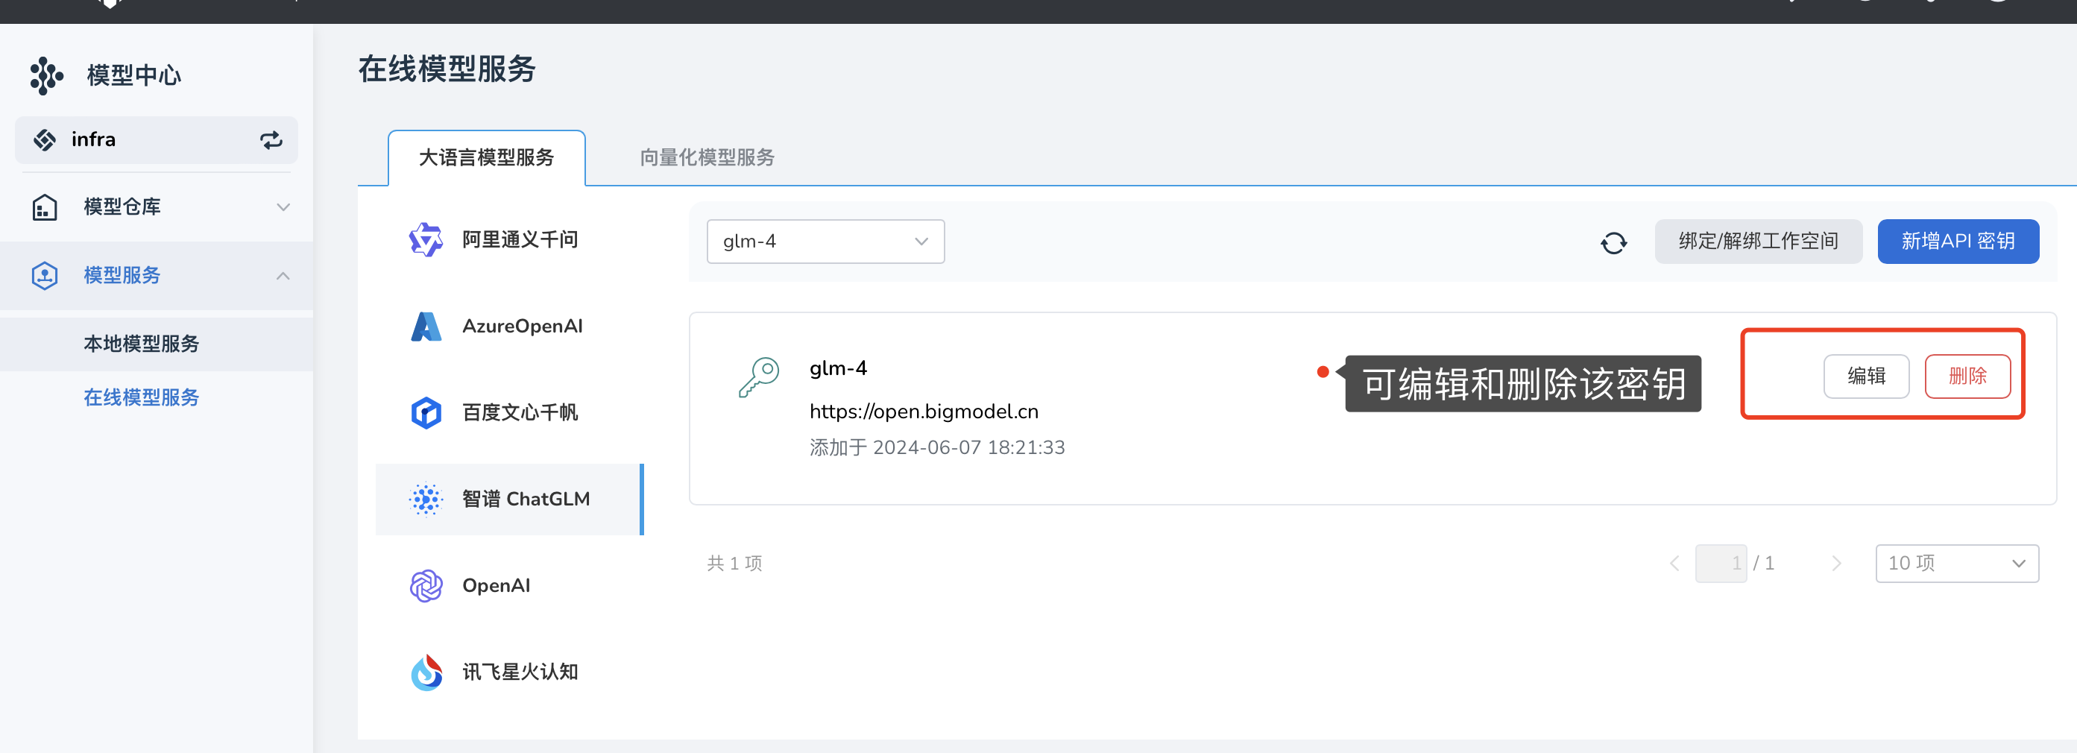Open 本地模型服务 in the sidebar

click(157, 344)
